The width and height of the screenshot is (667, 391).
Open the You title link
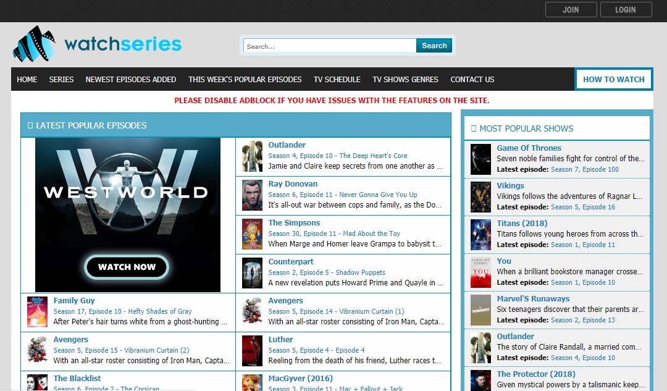click(504, 261)
